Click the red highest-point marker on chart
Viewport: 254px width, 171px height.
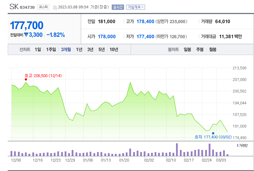(26, 79)
